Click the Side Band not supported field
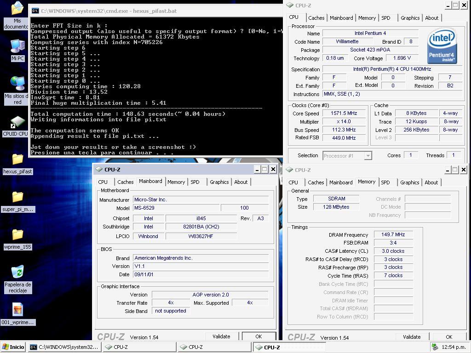The height and width of the screenshot is (353, 471). click(171, 311)
